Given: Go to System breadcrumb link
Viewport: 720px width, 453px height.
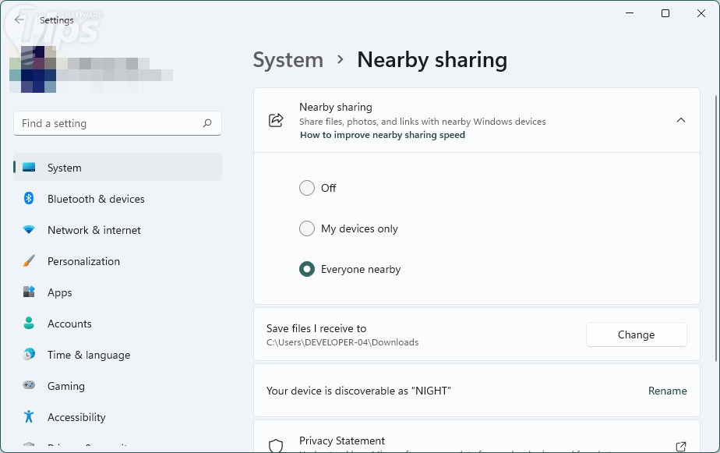Looking at the screenshot, I should (x=288, y=60).
